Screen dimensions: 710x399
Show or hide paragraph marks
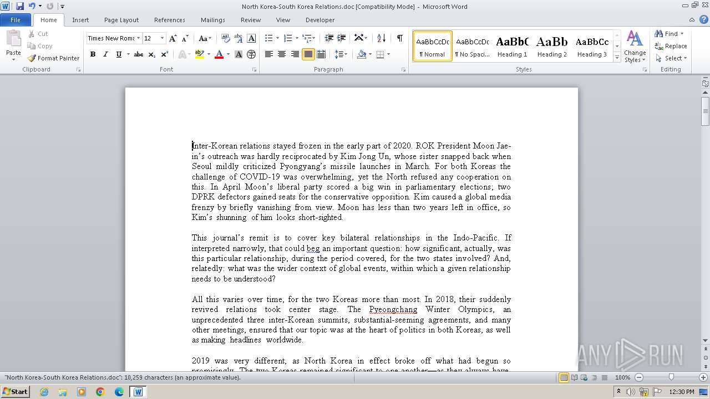[x=399, y=38]
